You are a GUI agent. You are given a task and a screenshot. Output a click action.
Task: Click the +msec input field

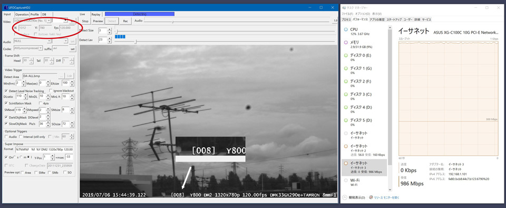click(x=69, y=157)
